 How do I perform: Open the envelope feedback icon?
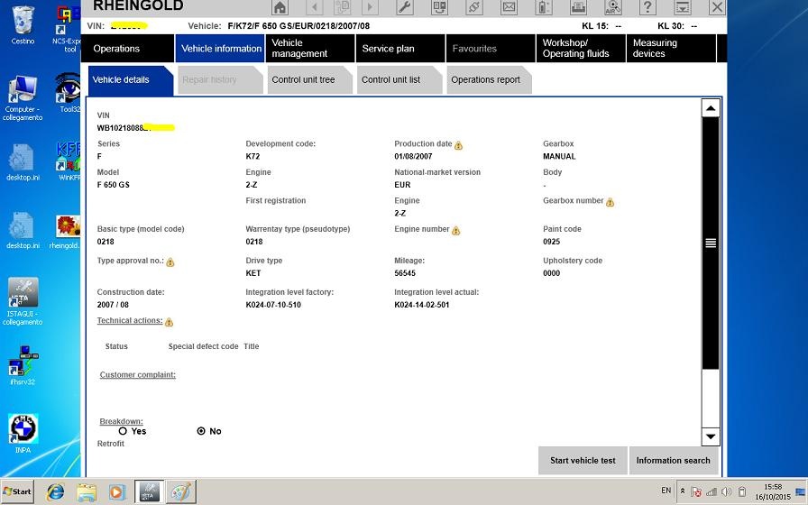[x=509, y=7]
